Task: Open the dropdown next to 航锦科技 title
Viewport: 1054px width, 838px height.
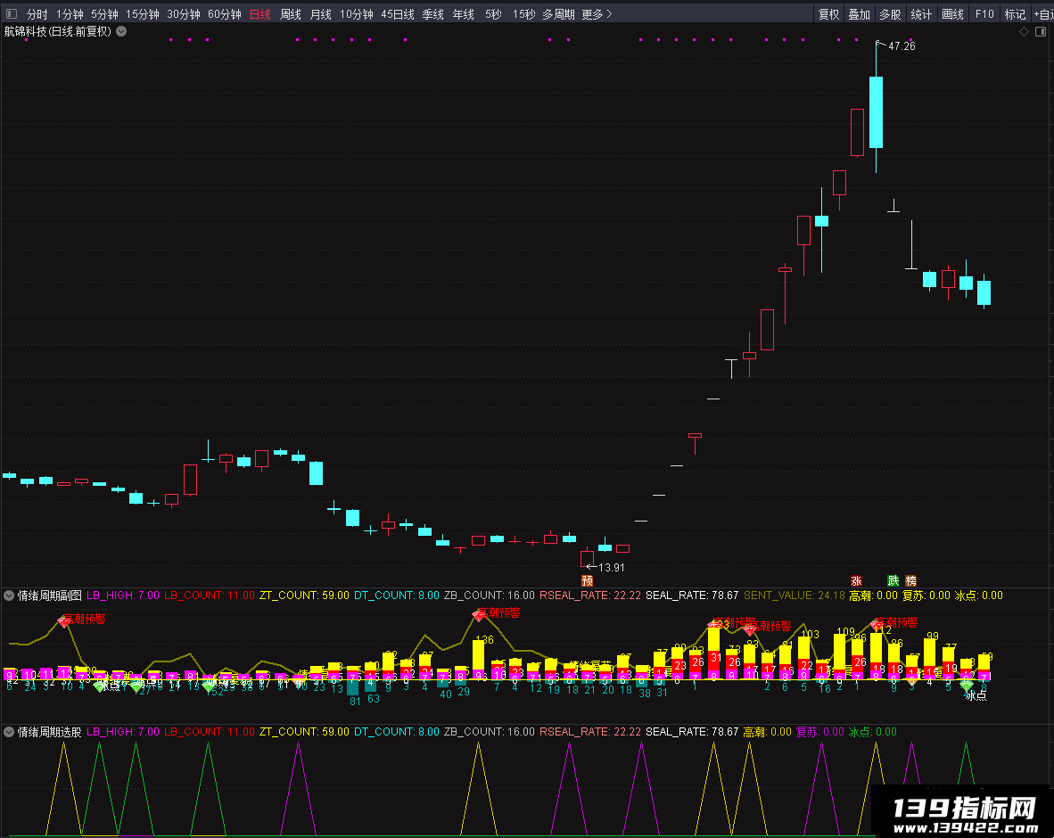Action: pyautogui.click(x=121, y=31)
